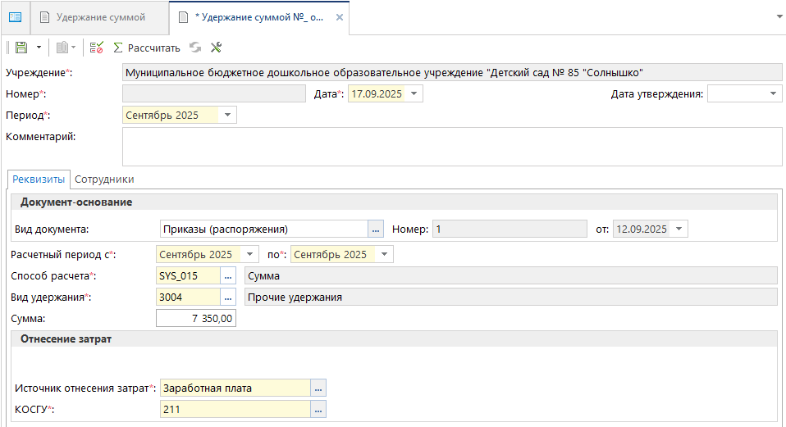Switch to the Сотрудники tab
This screenshot has width=786, height=427.
tap(104, 179)
